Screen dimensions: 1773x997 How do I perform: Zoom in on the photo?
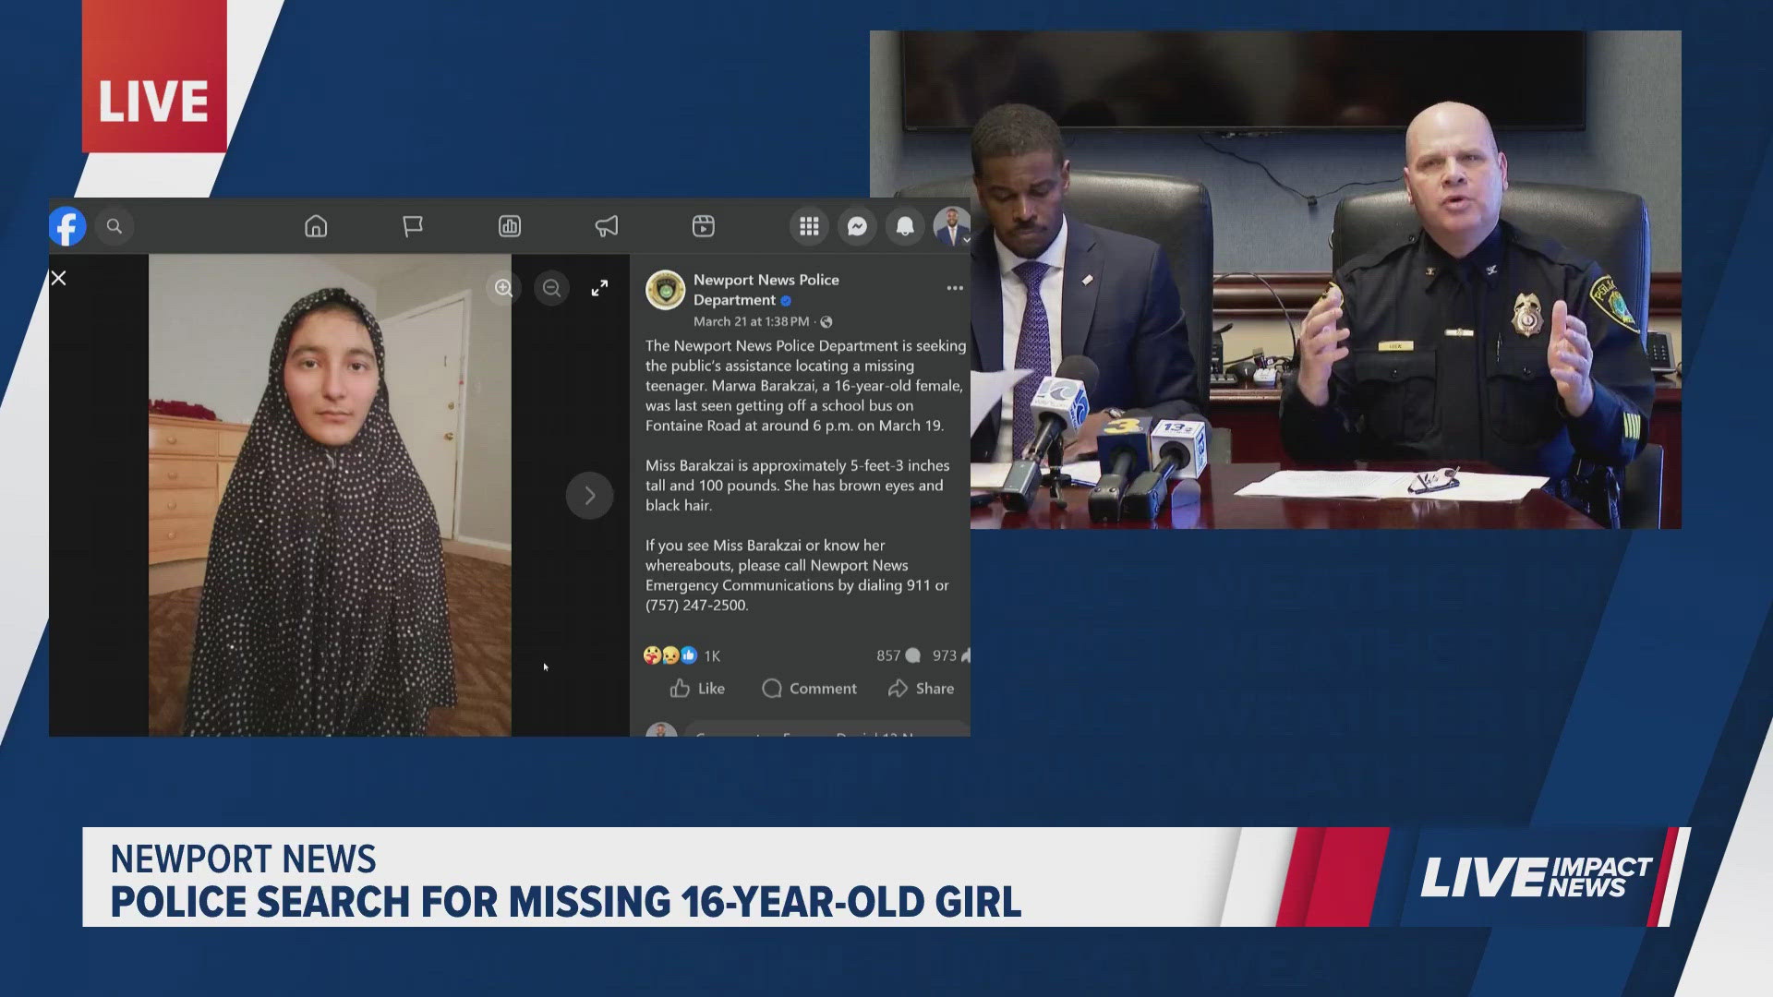[503, 288]
